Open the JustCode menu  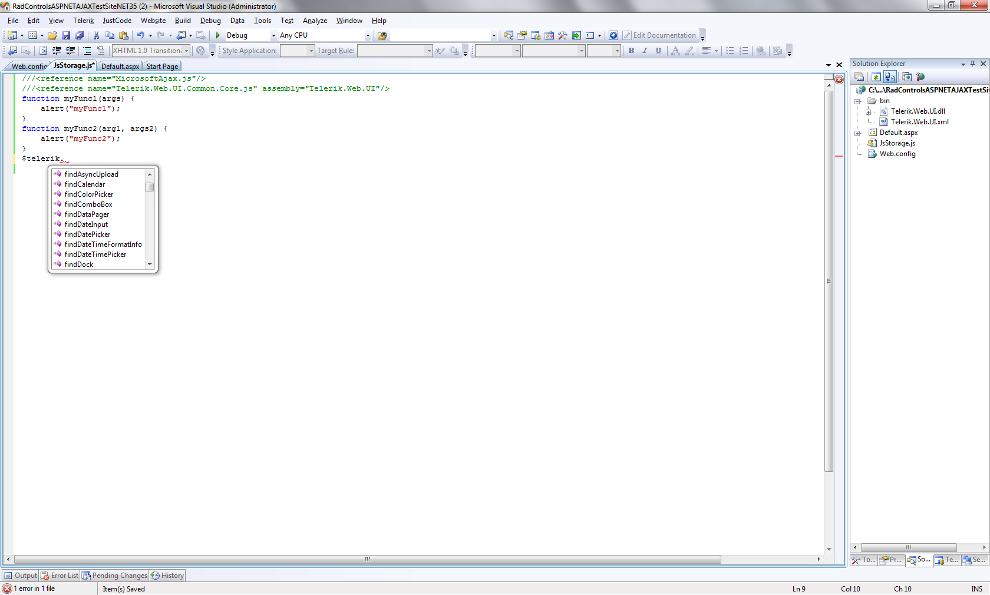point(117,21)
